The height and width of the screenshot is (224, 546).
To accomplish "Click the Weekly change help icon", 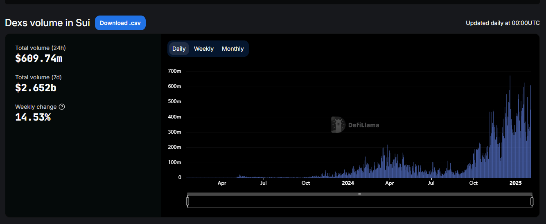I will tap(62, 107).
